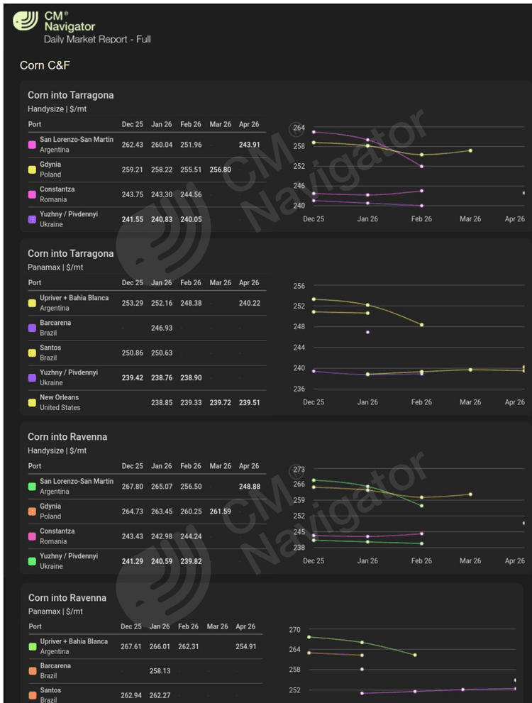The width and height of the screenshot is (532, 703).
Task: Select yellow marker next to Gdynia in Tarragona table
Action: tap(32, 170)
